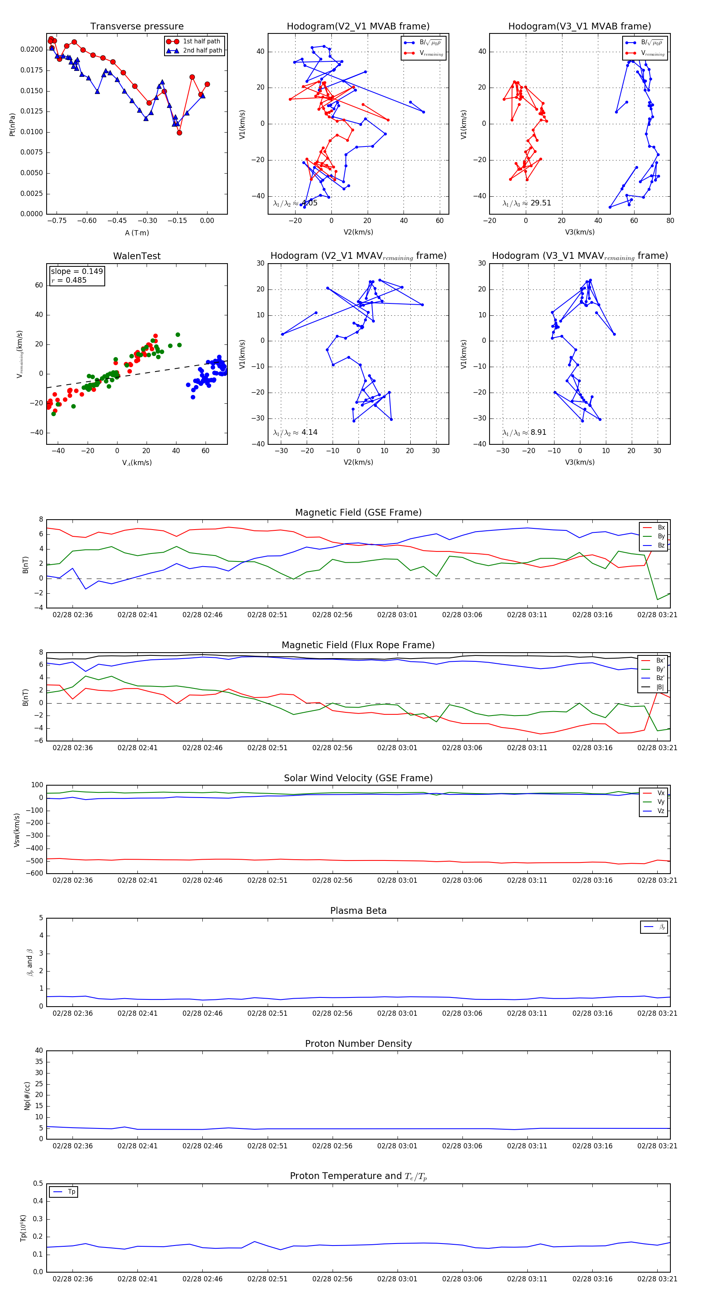717x1314 pixels.
Task: Click the 'Magnetic Field (GSE Frame)' title
Action: click(x=358, y=512)
